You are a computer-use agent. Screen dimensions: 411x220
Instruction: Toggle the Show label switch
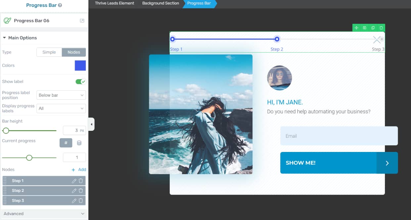[x=80, y=82]
